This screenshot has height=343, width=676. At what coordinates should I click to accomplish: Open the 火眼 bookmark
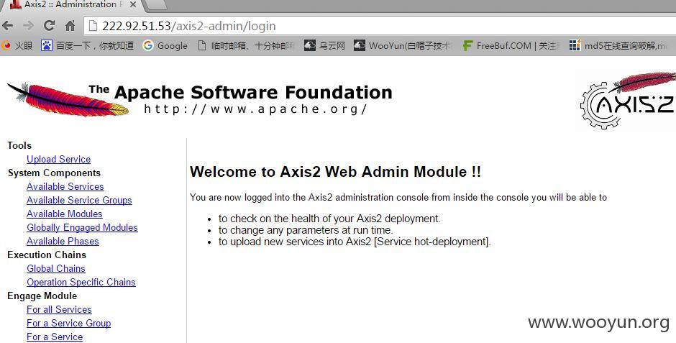coord(17,45)
